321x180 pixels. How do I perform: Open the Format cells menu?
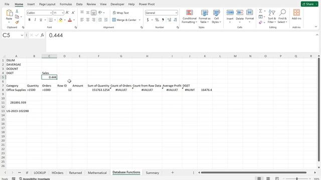point(250,16)
